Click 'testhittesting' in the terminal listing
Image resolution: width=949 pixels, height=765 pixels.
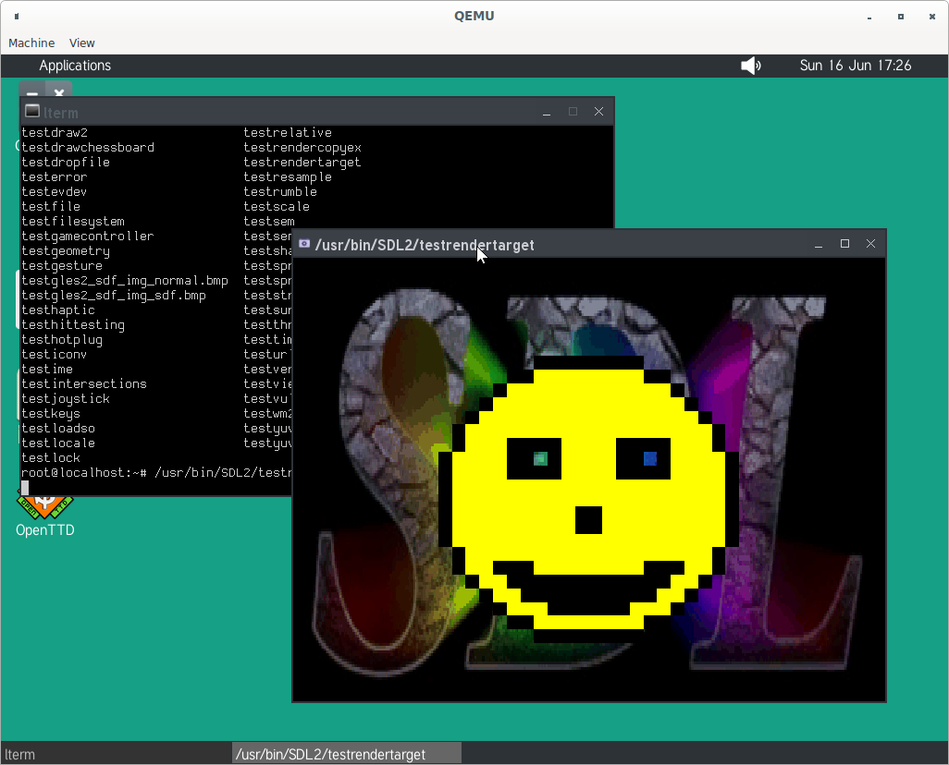coord(73,325)
